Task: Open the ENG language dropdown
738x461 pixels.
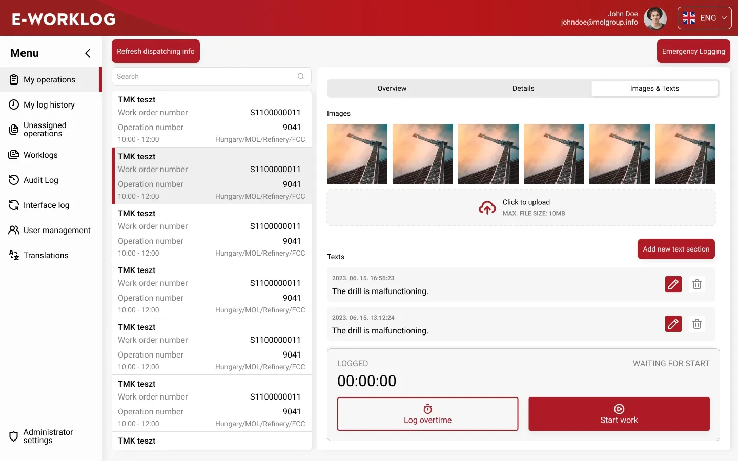Action: click(x=704, y=18)
